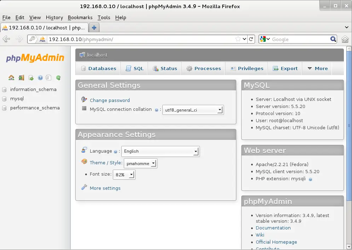This screenshot has height=250, width=352.
Task: Click the scrollbar up arrow
Action: 349,49
